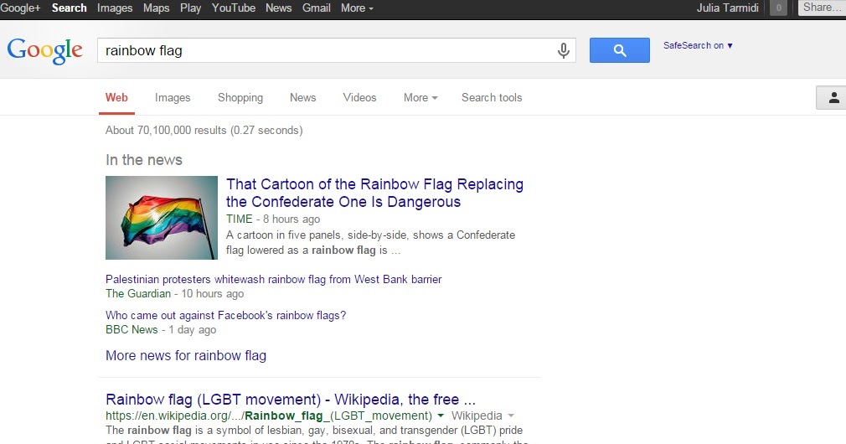
Task: Open the rainbow flag news thumbnail
Action: tap(162, 218)
